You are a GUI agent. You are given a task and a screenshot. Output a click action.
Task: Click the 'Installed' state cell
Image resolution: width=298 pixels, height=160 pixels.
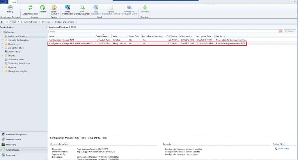tap(117, 40)
